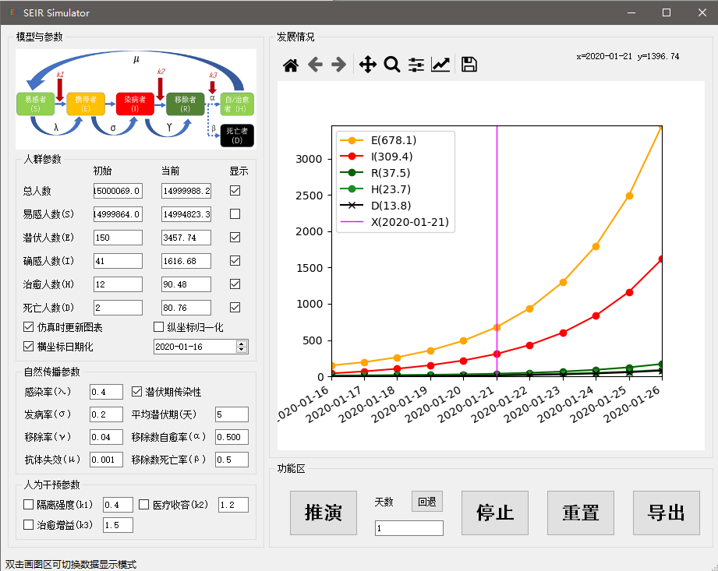This screenshot has width=718, height=571.
Task: Click the save figure floppy icon
Action: [x=469, y=65]
